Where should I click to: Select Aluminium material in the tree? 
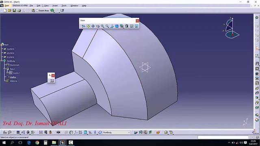[15, 65]
